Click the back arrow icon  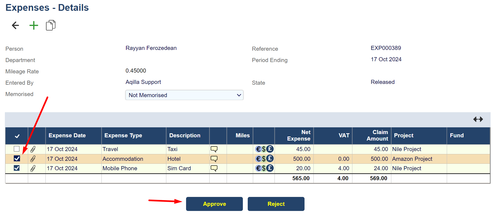coord(15,25)
